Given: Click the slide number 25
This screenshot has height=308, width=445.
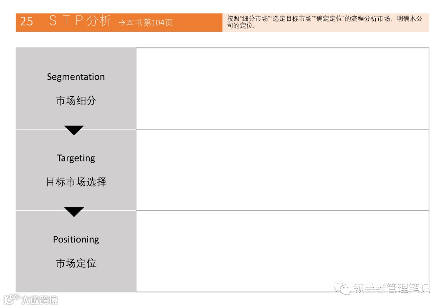Looking at the screenshot, I should [26, 21].
